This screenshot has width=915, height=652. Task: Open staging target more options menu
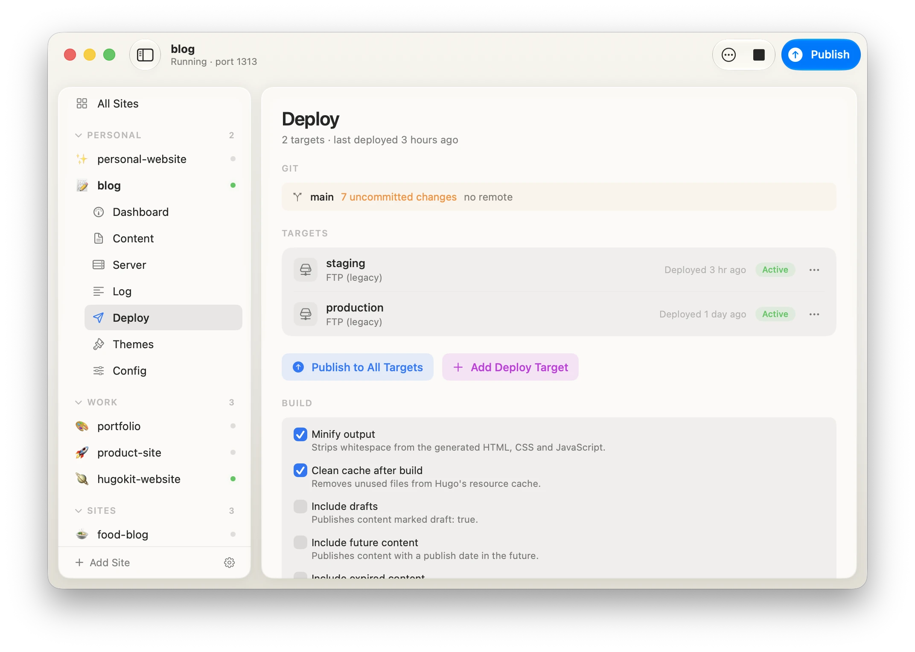(814, 270)
